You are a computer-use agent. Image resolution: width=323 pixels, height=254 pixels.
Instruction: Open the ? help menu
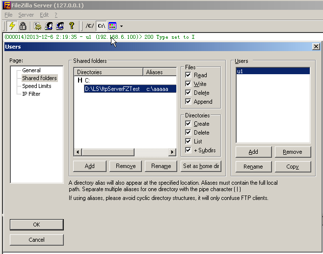click(56, 15)
